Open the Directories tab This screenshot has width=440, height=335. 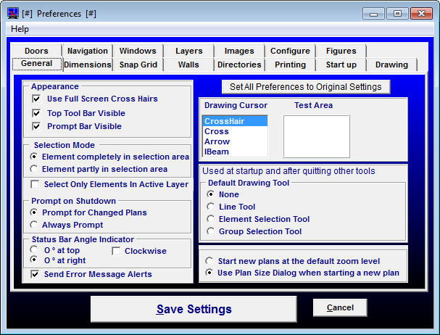239,65
